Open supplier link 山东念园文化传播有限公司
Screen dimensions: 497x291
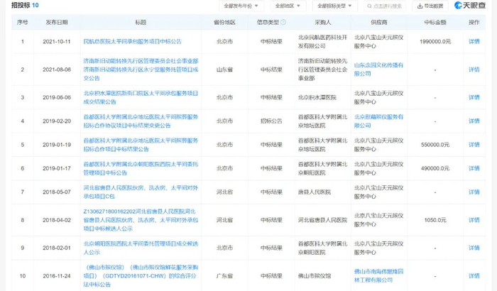click(x=378, y=70)
